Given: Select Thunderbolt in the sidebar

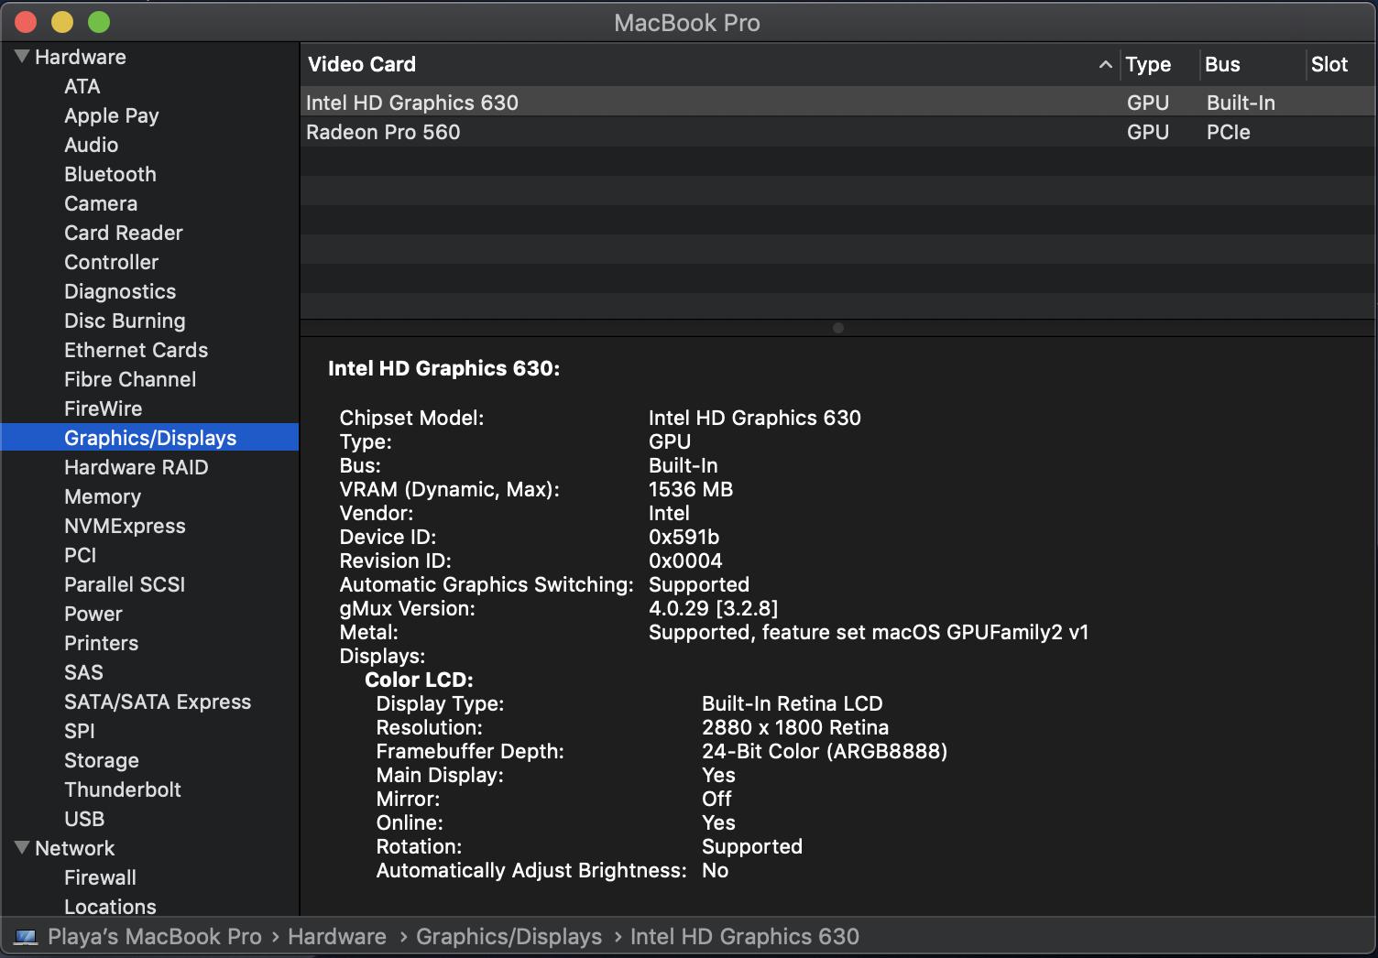Looking at the screenshot, I should pos(123,789).
